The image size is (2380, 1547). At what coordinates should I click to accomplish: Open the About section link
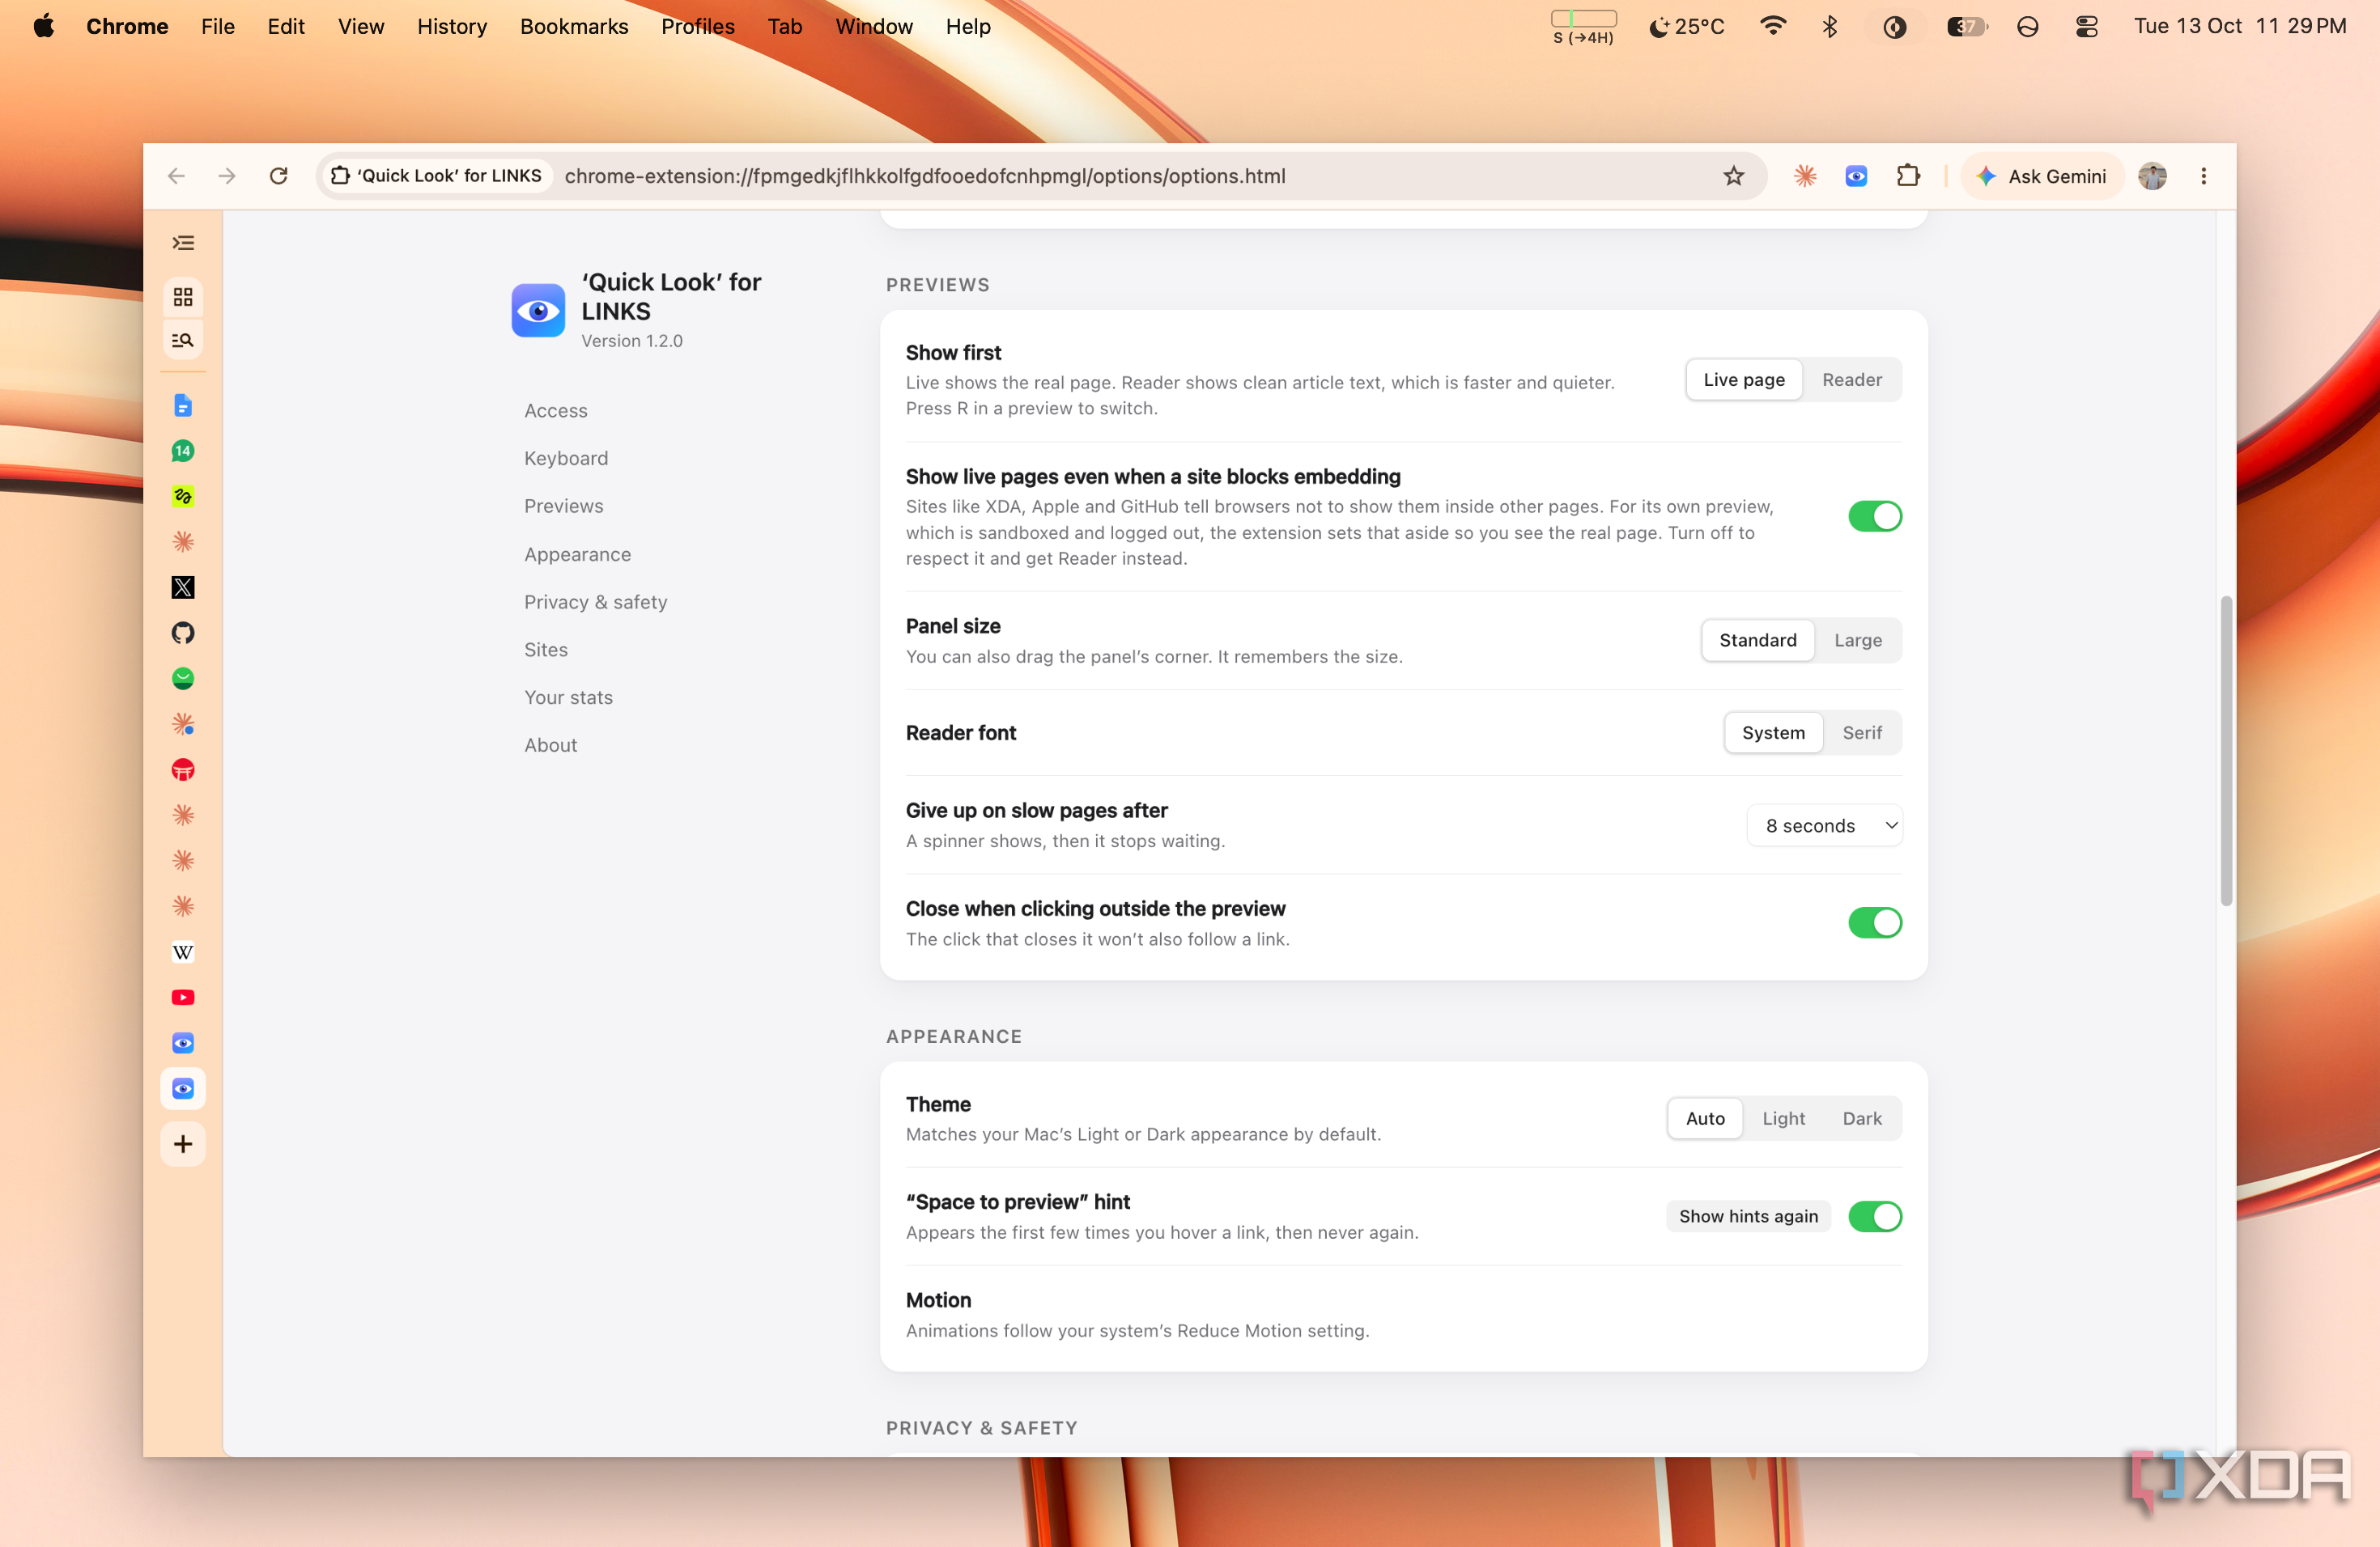pos(551,745)
